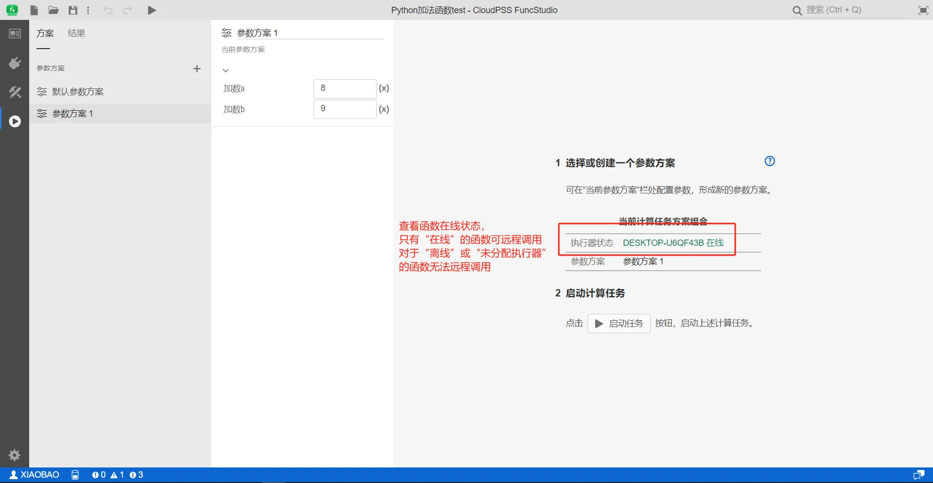Open the message window icon in status bar
The width and height of the screenshot is (933, 483).
click(x=919, y=475)
